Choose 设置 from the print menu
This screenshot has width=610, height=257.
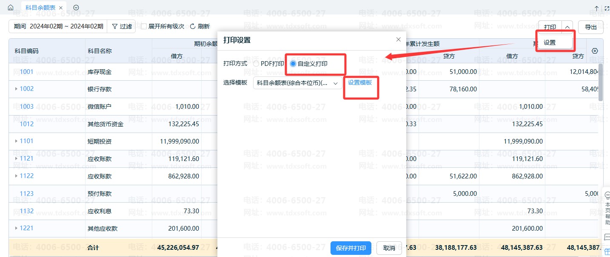tap(550, 42)
